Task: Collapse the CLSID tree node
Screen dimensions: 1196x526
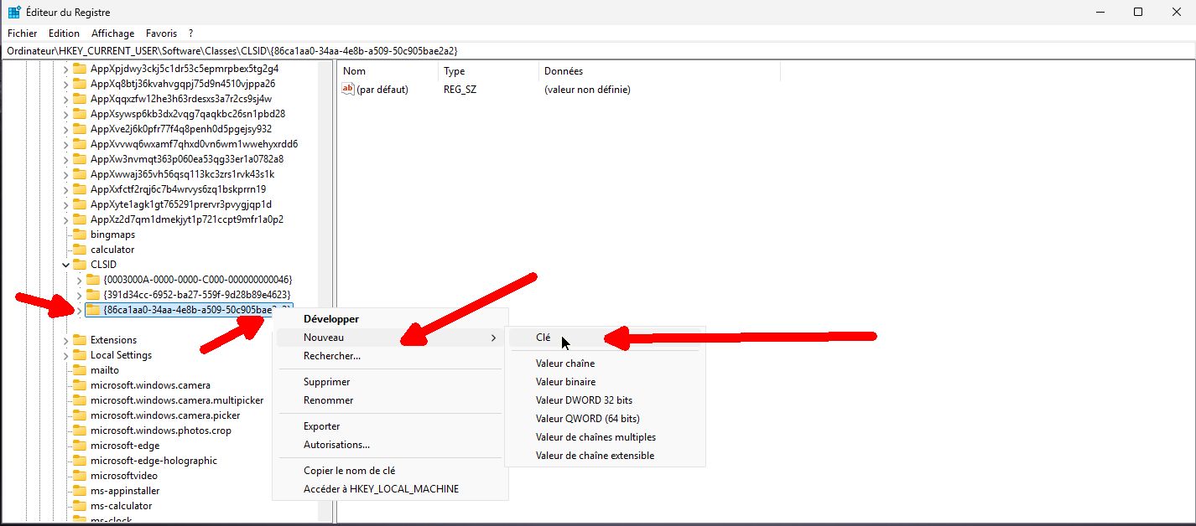Action: coord(66,264)
